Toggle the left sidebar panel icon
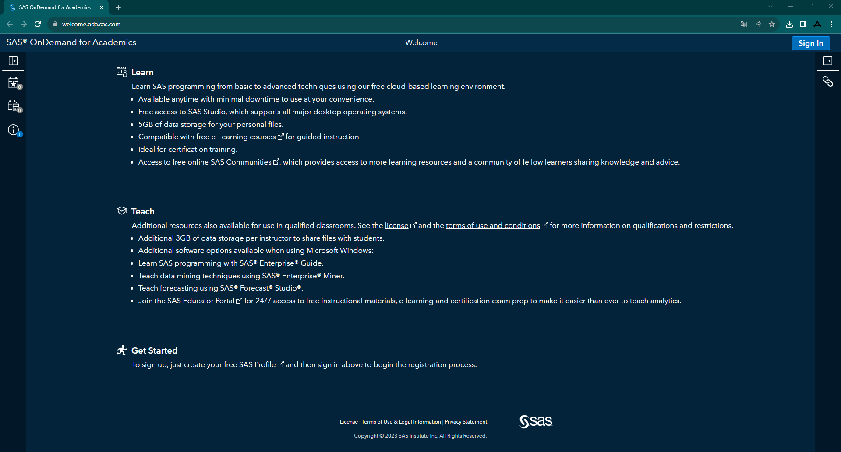The height and width of the screenshot is (452, 841). coord(13,61)
